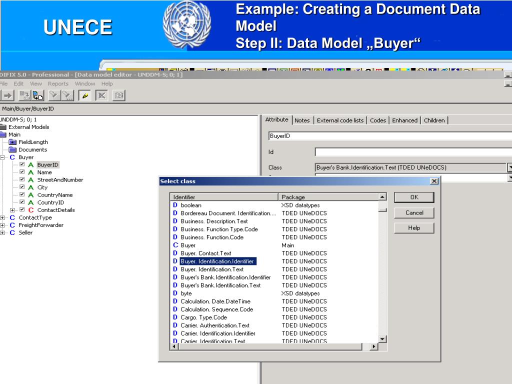
Task: Click the open book help toolbar icon
Action: (119, 95)
